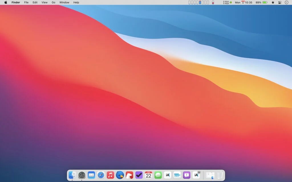
Task: Launch the Mail app from Dock
Action: 91,175
